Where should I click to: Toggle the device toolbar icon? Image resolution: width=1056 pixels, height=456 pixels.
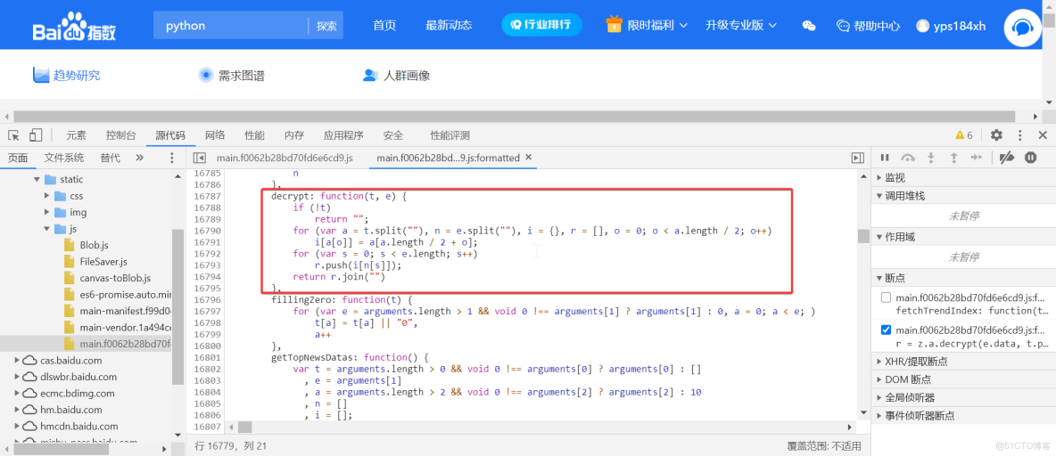(x=36, y=135)
